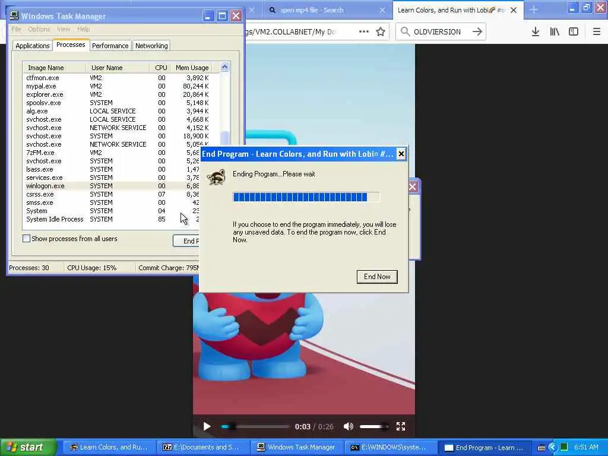
Task: Select the Processes tab
Action: 71,45
